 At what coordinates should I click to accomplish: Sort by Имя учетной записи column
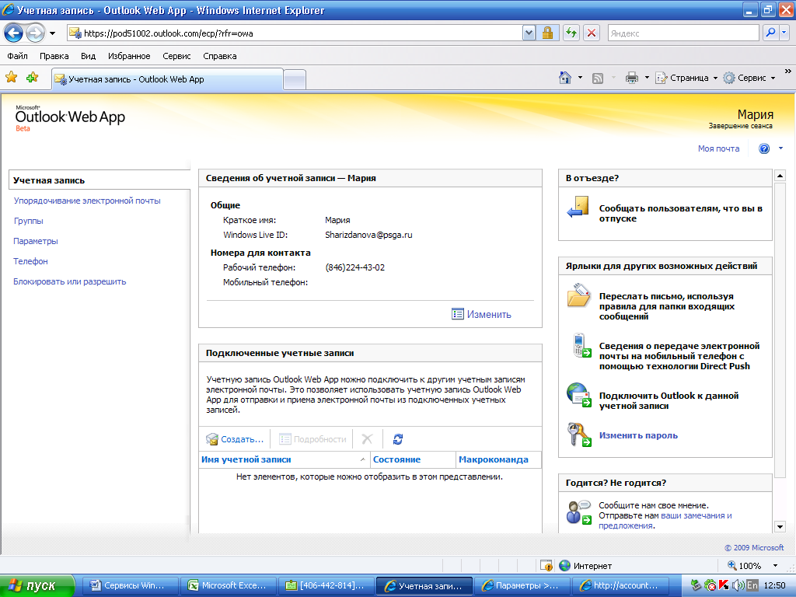[284, 459]
